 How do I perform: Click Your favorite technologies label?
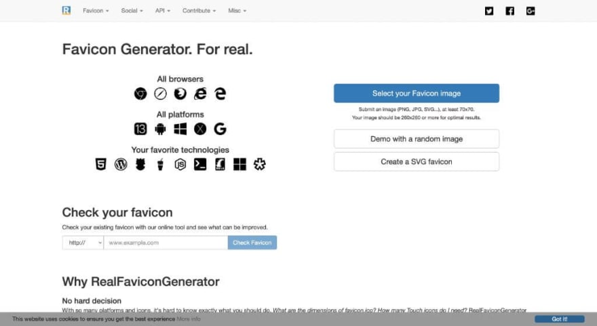pyautogui.click(x=180, y=150)
